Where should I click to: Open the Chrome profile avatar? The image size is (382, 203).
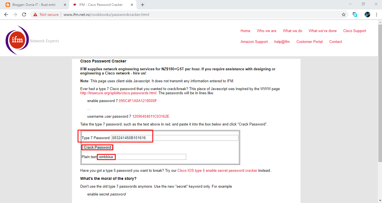pyautogui.click(x=367, y=14)
